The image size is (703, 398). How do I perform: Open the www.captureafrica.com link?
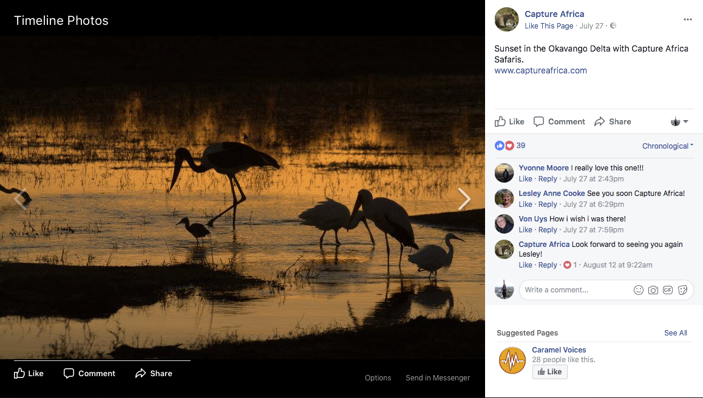tap(540, 70)
